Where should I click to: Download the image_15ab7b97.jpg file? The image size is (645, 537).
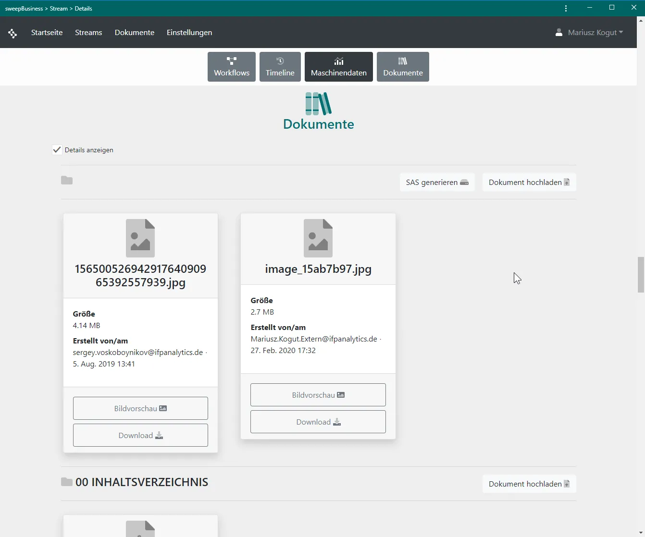coord(318,422)
